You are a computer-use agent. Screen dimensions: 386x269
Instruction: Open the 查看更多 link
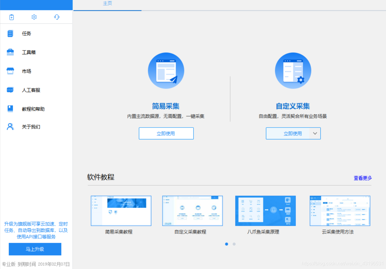tap(363, 178)
